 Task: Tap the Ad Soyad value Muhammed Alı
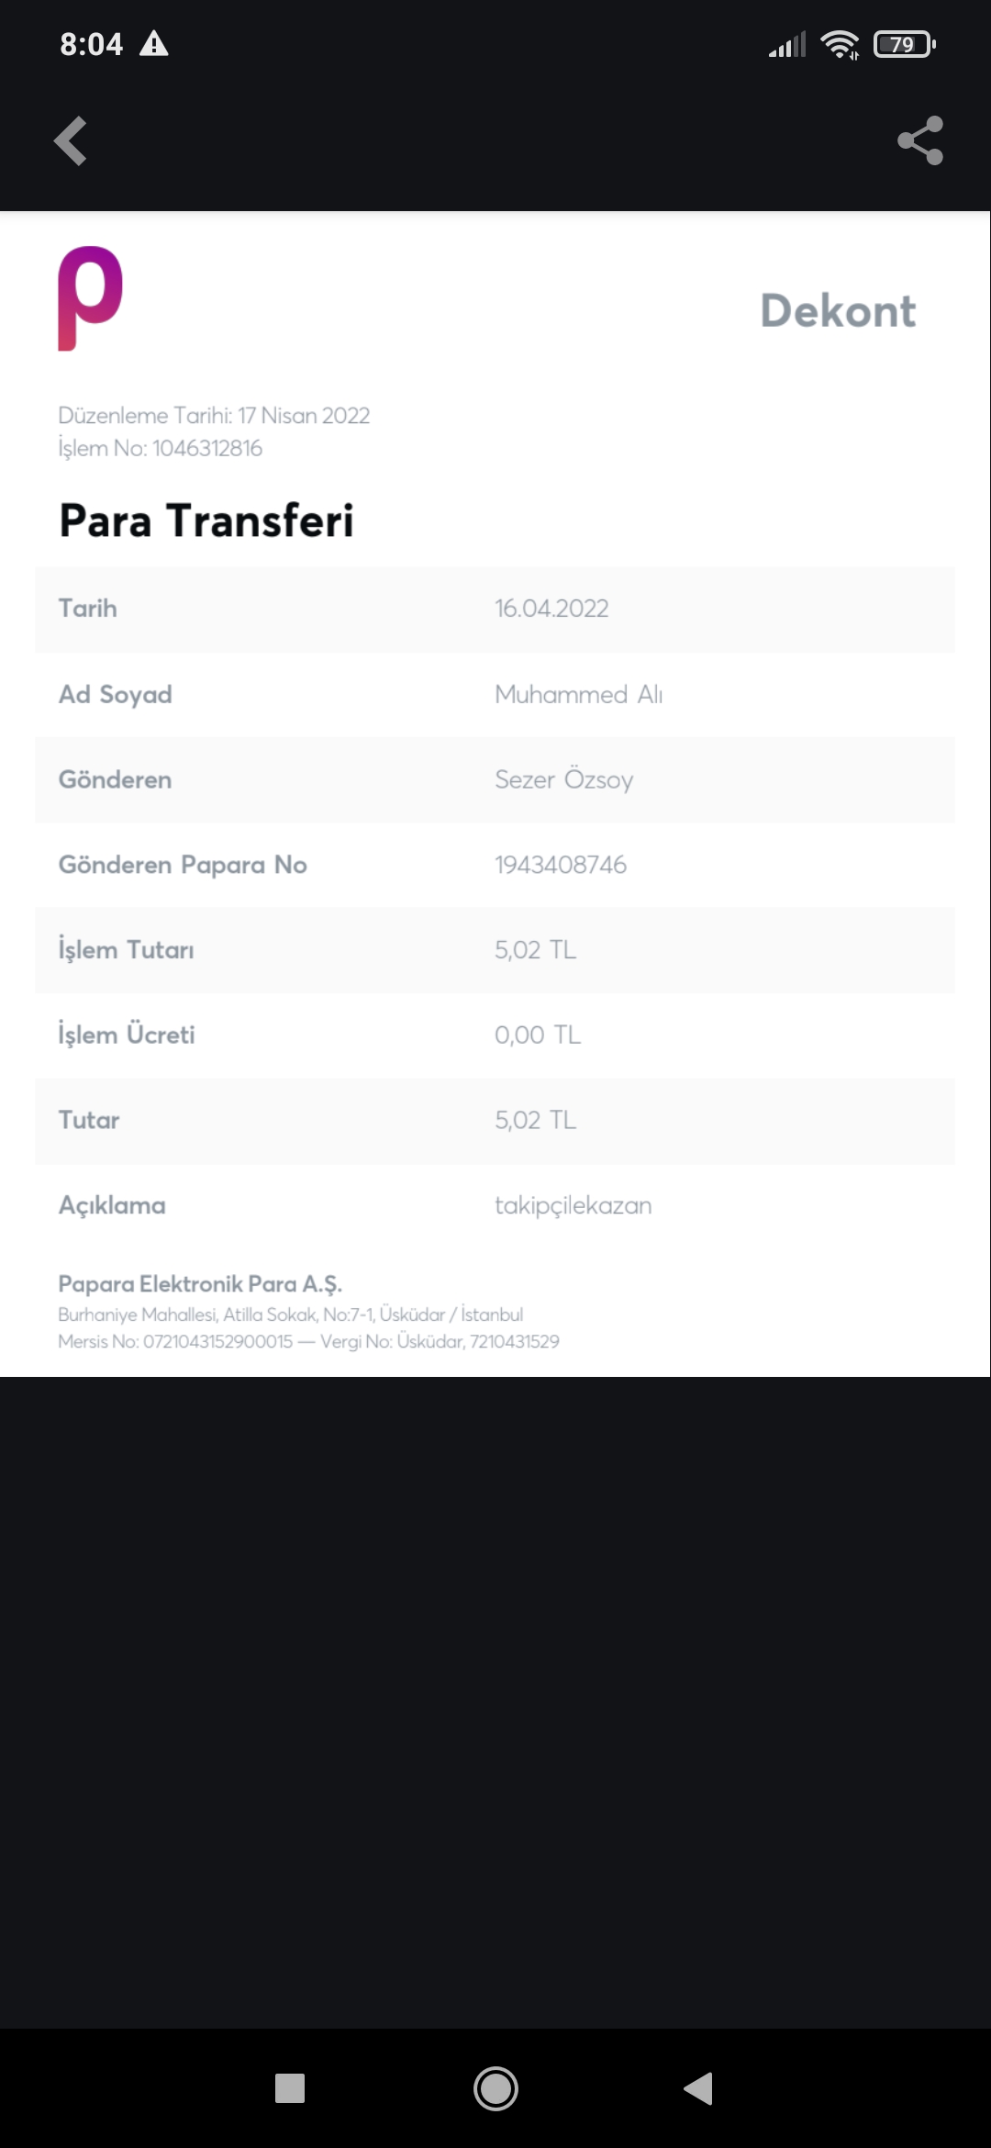579,694
